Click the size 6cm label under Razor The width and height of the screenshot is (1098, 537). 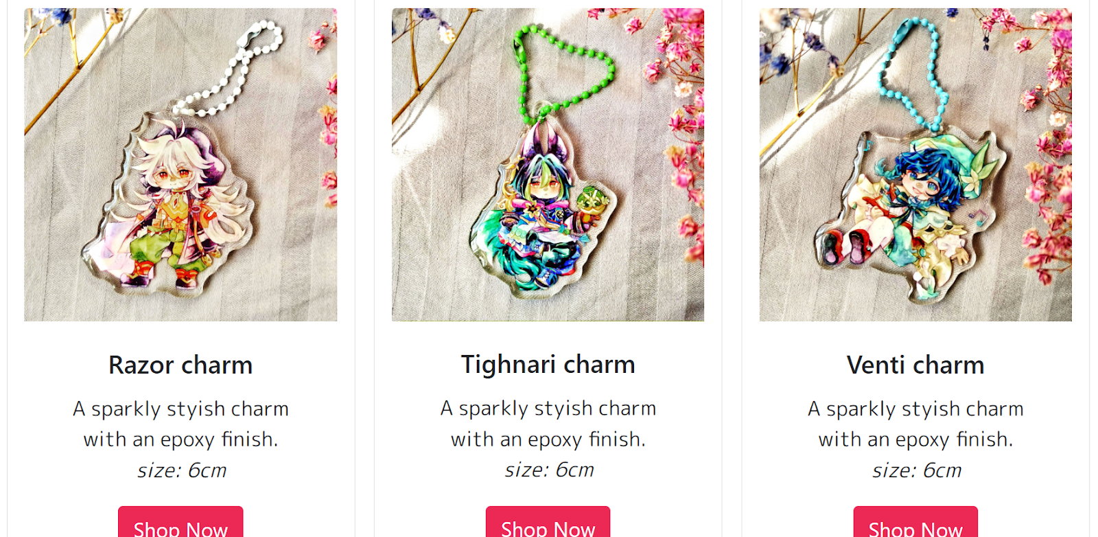[x=182, y=470]
